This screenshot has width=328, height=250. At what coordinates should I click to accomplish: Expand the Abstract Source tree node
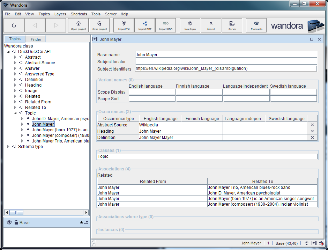15,63
